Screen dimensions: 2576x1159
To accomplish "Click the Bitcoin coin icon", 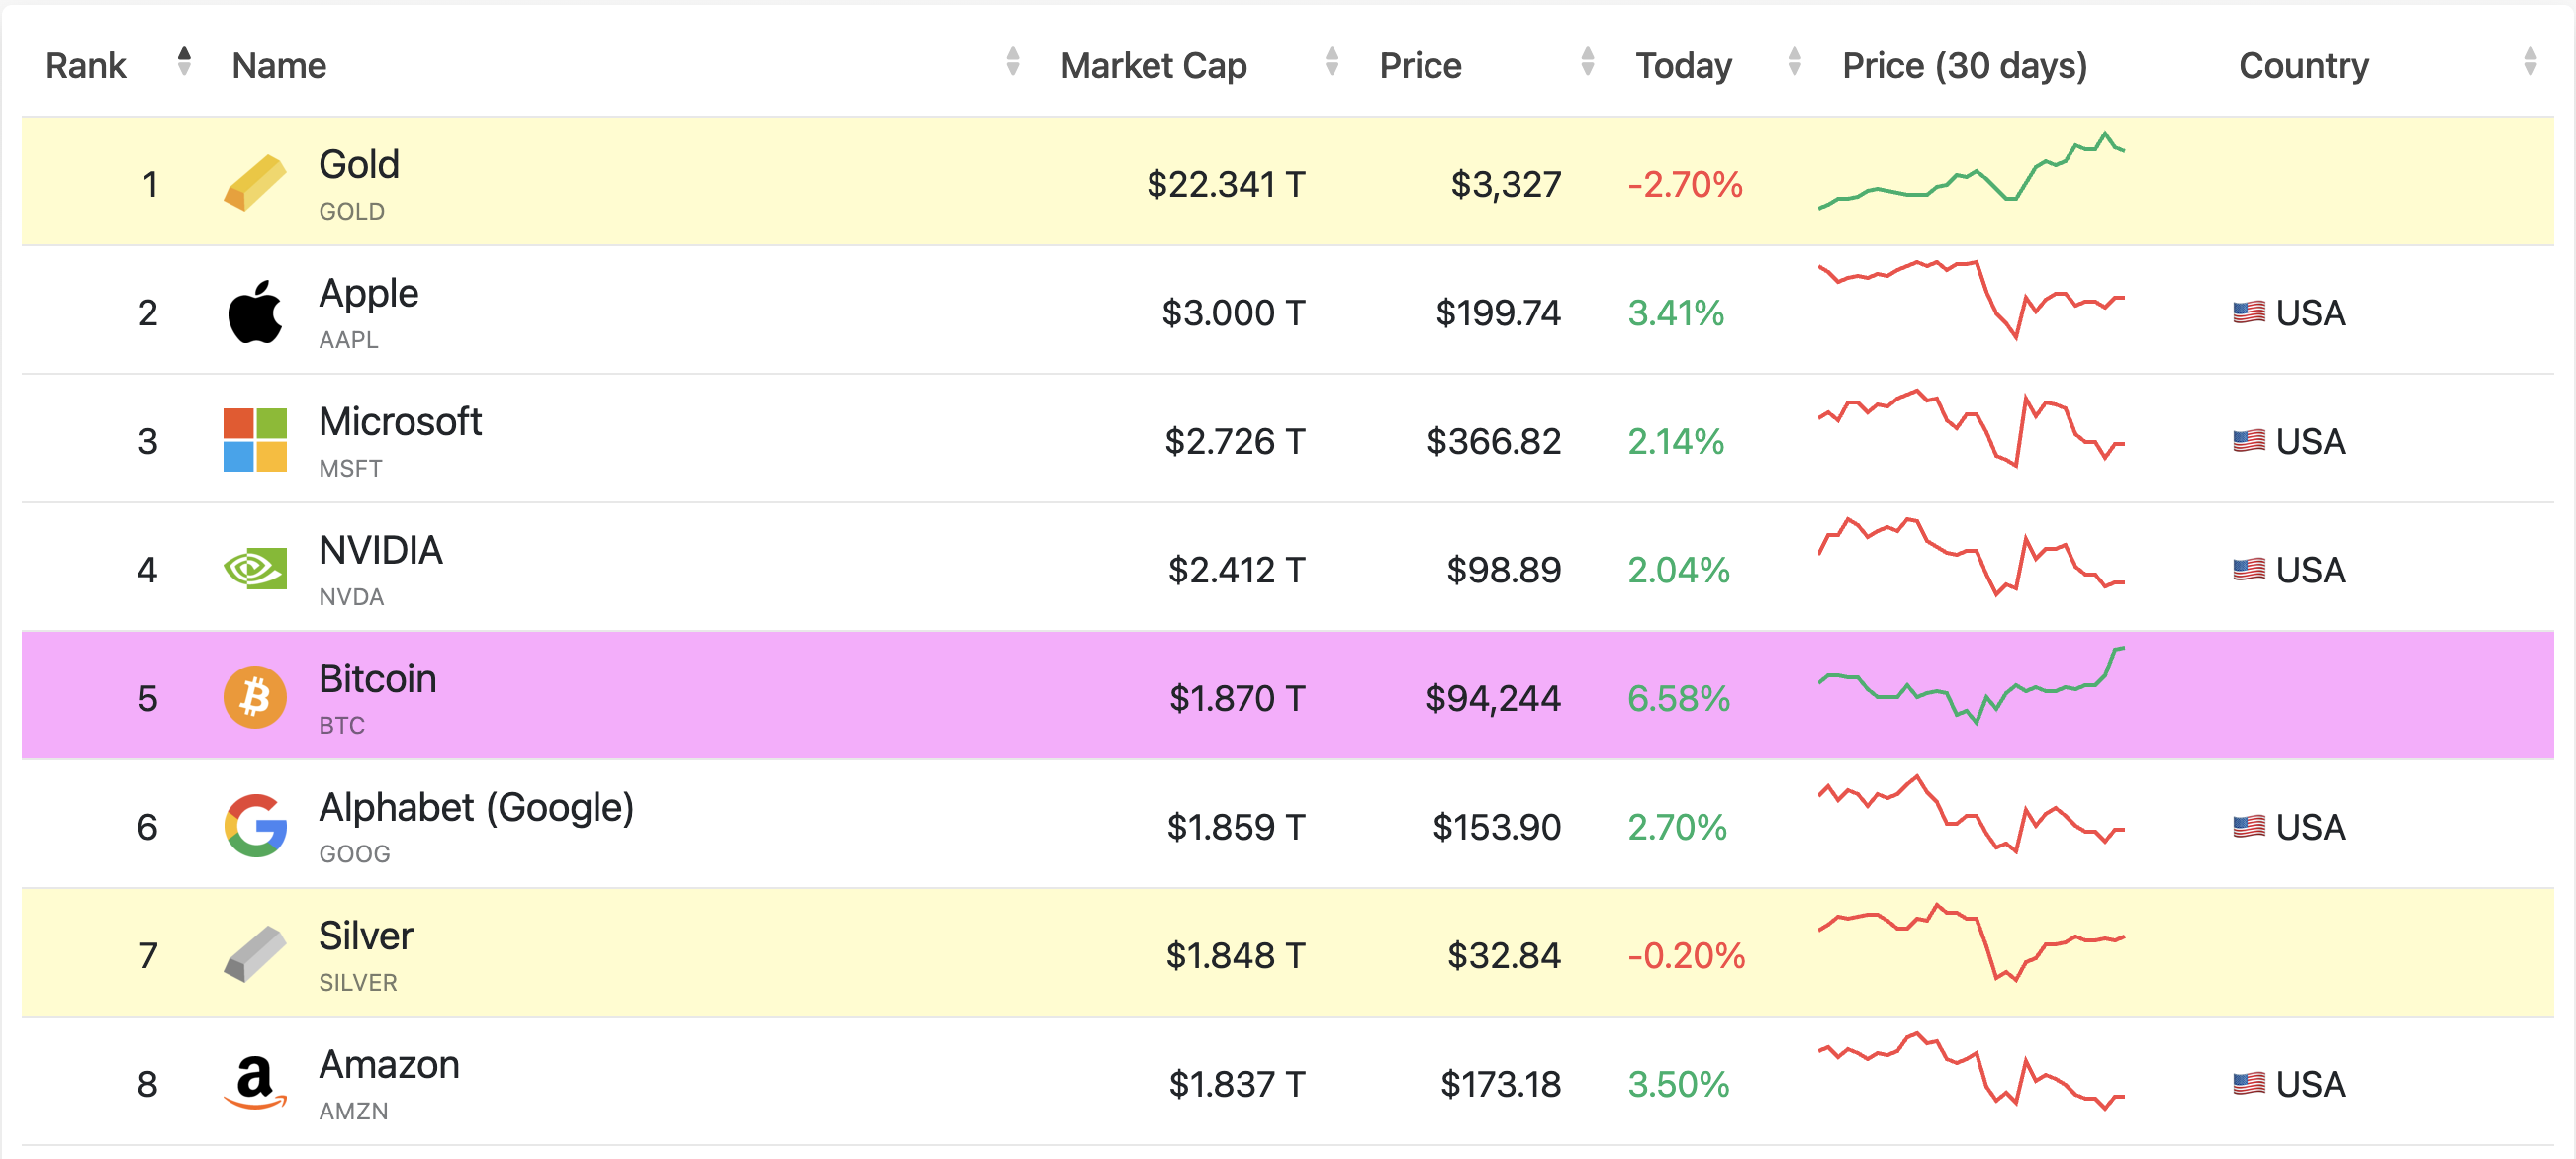I will [x=255, y=696].
